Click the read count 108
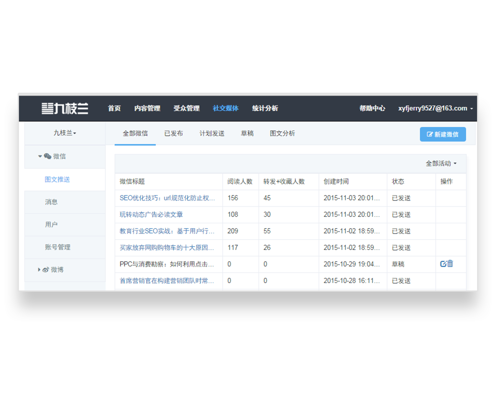Viewport: 496px width, 403px height. point(233,215)
